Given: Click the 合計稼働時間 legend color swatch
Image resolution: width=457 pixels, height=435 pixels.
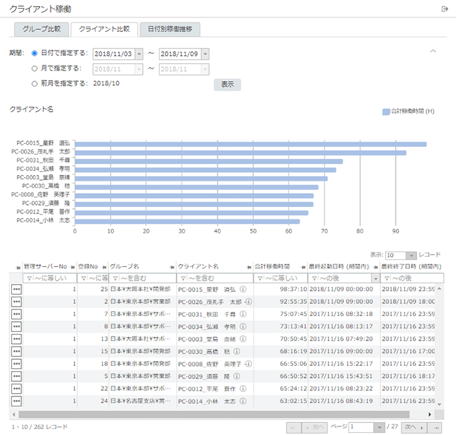Looking at the screenshot, I should tap(386, 112).
